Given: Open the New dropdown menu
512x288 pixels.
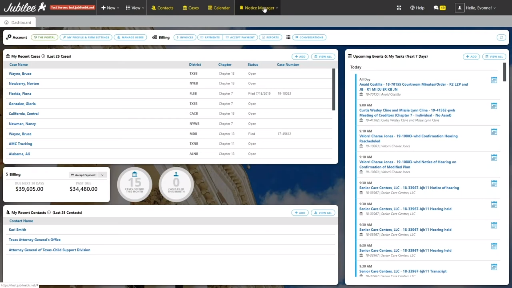Looking at the screenshot, I should pos(110,8).
